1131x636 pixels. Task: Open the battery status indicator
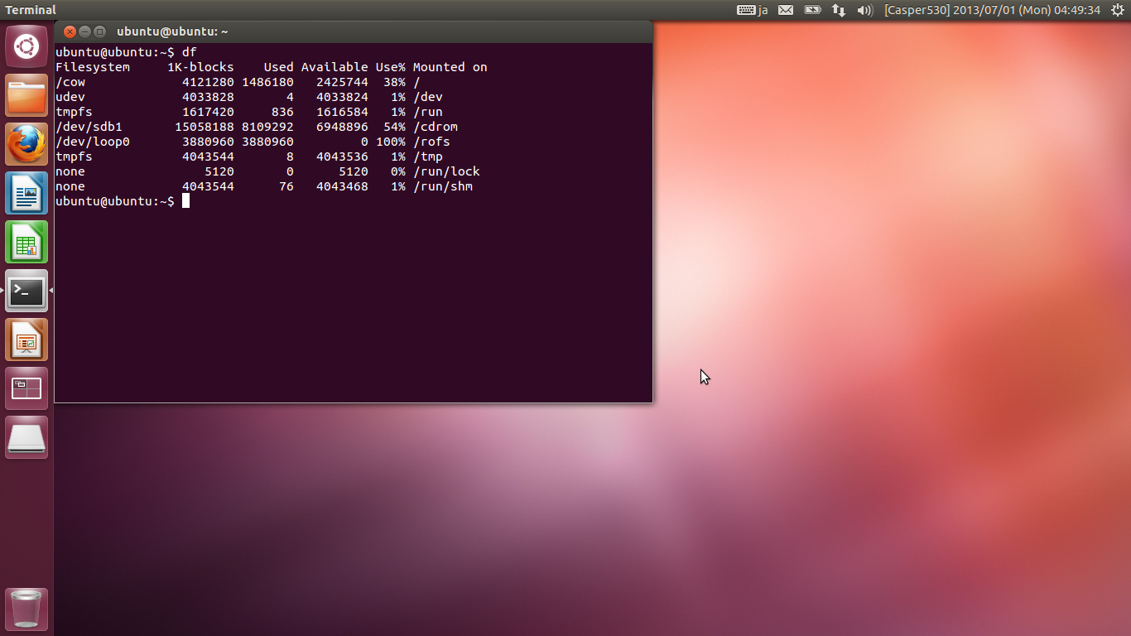[x=812, y=10]
